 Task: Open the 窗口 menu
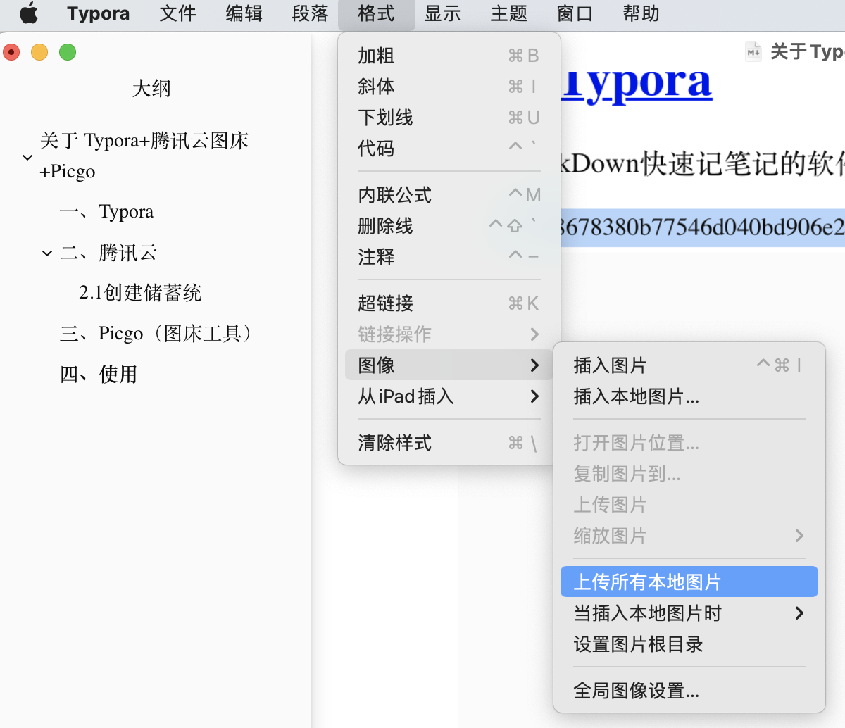(575, 13)
